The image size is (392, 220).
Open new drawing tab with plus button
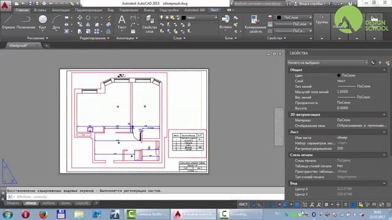47,46
